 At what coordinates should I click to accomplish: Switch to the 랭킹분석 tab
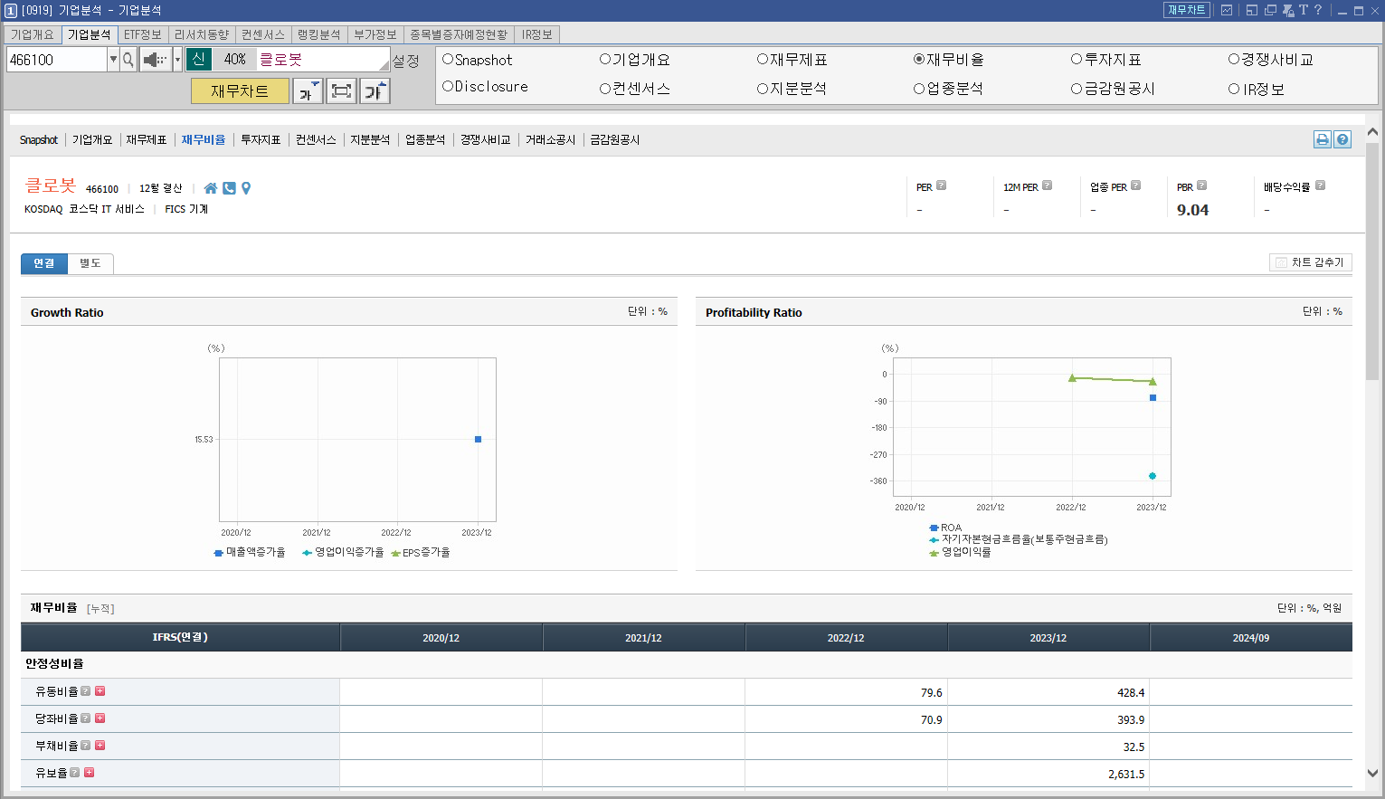click(x=319, y=34)
